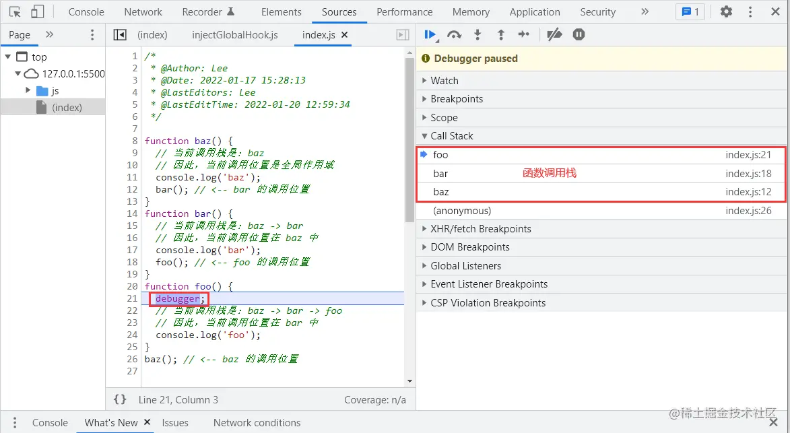
Task: Step out of the current function
Action: coord(501,34)
